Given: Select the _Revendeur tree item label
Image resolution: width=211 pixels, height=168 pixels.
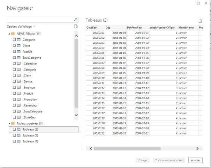Looking at the screenshot, I should point(30,105).
